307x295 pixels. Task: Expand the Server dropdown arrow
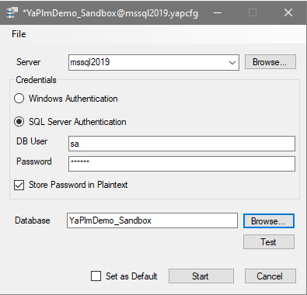tap(232, 62)
